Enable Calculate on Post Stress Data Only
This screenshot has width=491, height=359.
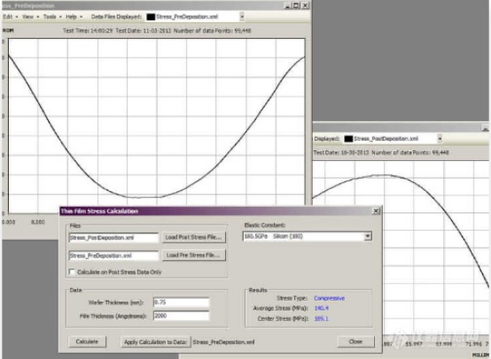(72, 271)
